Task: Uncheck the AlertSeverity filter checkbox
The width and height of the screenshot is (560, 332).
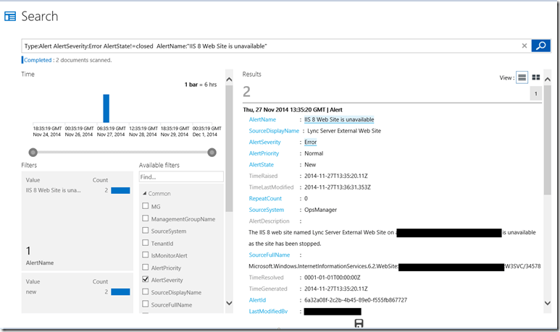Action: (146, 279)
